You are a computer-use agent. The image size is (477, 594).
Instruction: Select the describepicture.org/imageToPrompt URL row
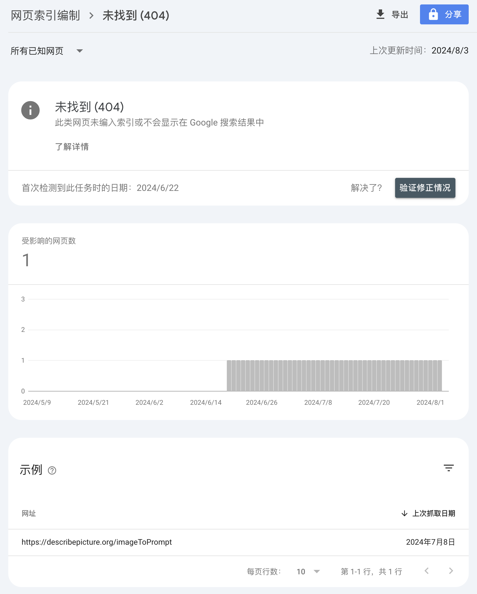click(x=239, y=542)
